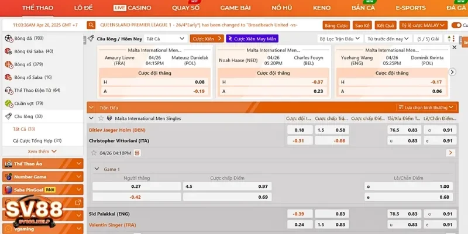This screenshot has height=234, width=468.
Task: Click the Bóng đá soccer ball icon
Action: (x=8, y=38)
